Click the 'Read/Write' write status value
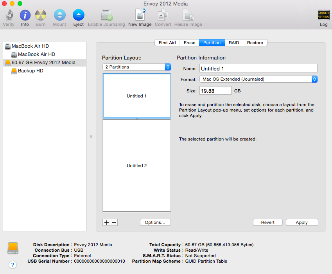 pyautogui.click(x=197, y=250)
